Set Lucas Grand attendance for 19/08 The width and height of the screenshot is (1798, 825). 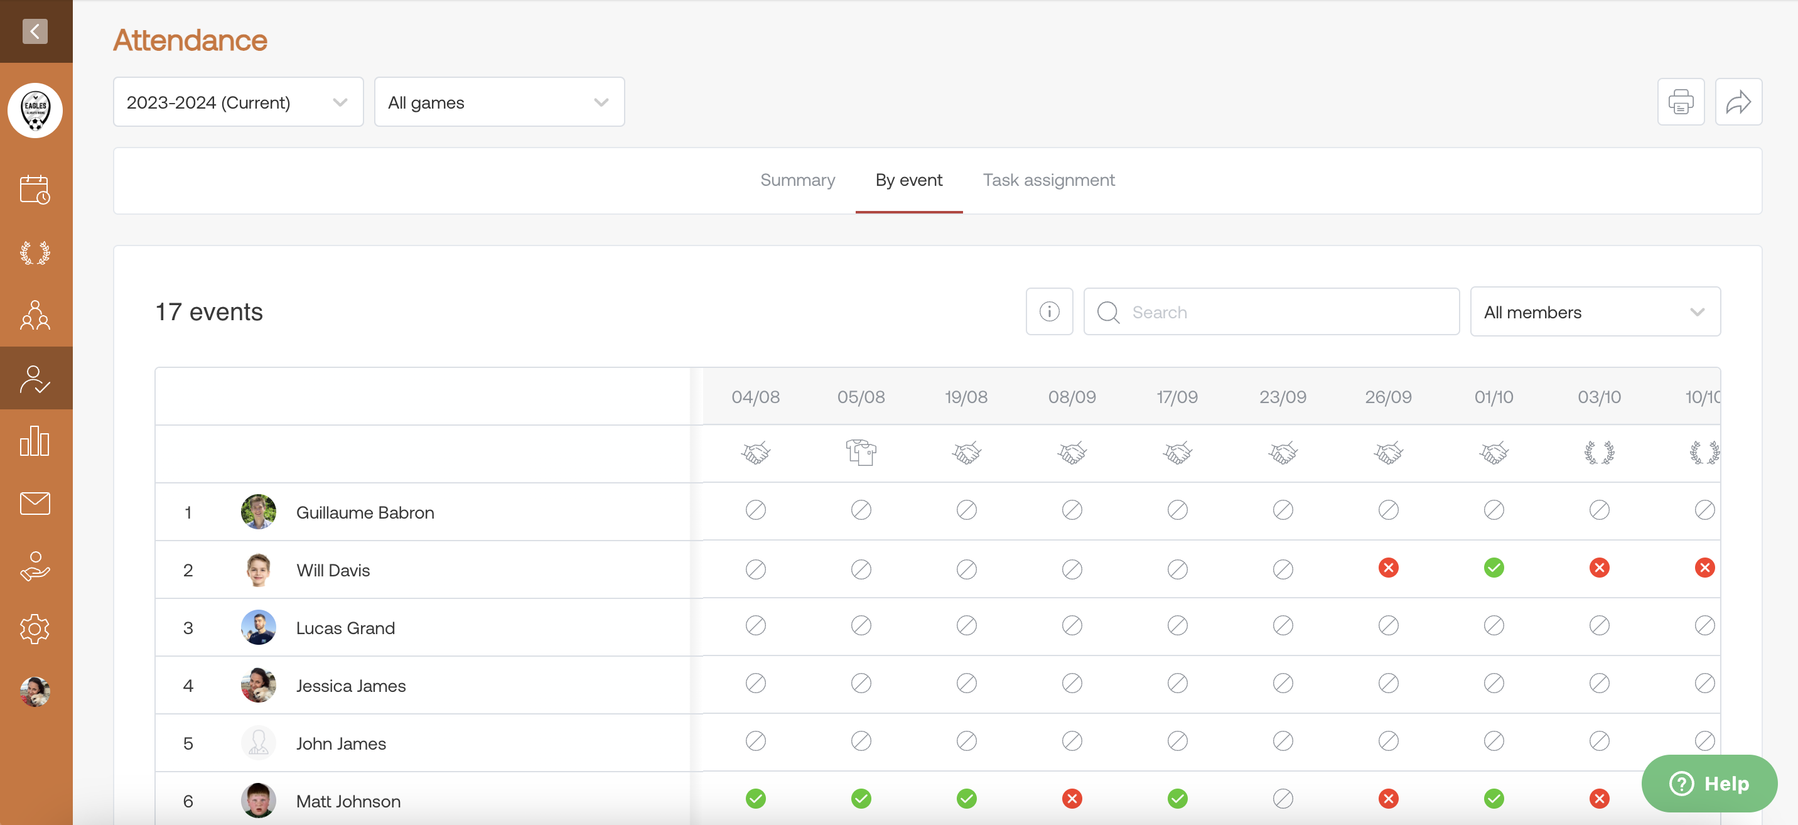click(x=966, y=625)
